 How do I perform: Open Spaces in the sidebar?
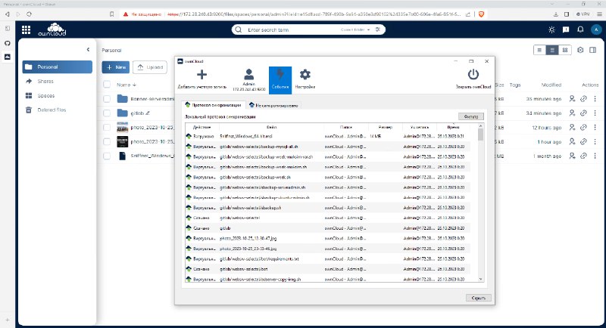tap(58, 95)
